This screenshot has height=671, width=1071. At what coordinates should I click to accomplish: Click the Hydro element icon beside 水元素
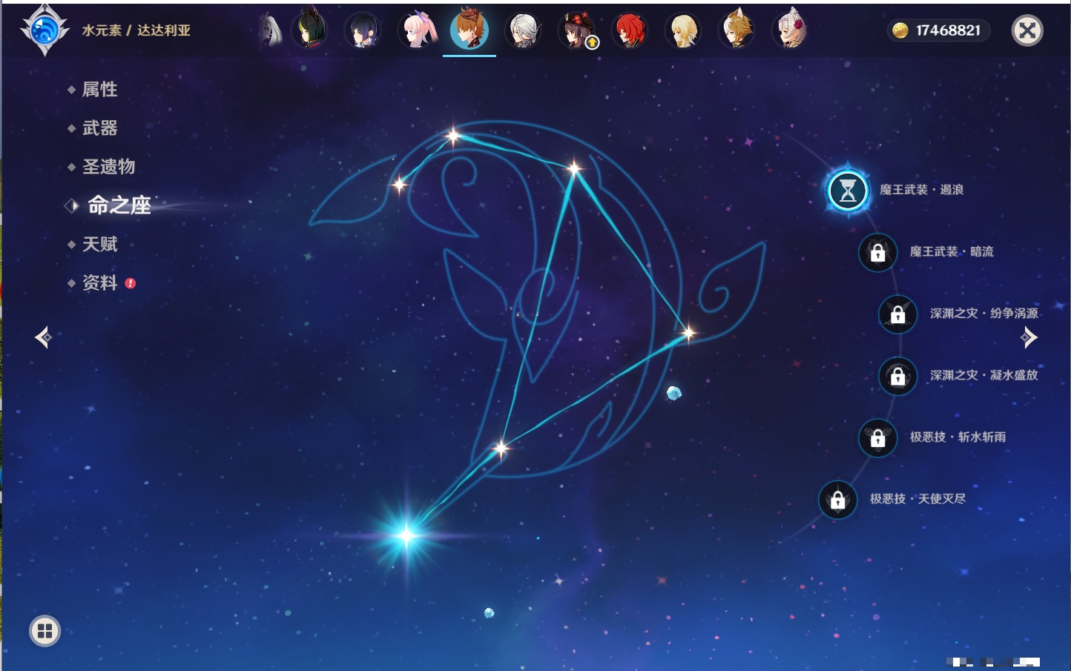click(x=45, y=30)
